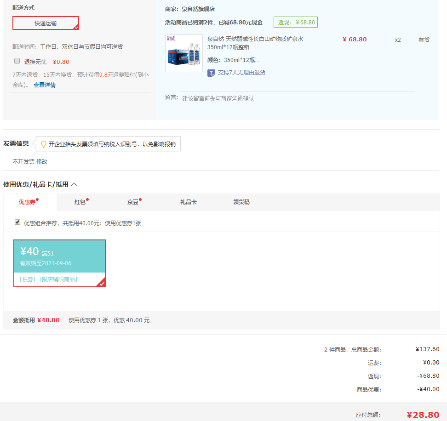Click the 运费 ¥0.00 value
447x421 pixels.
tap(431, 363)
